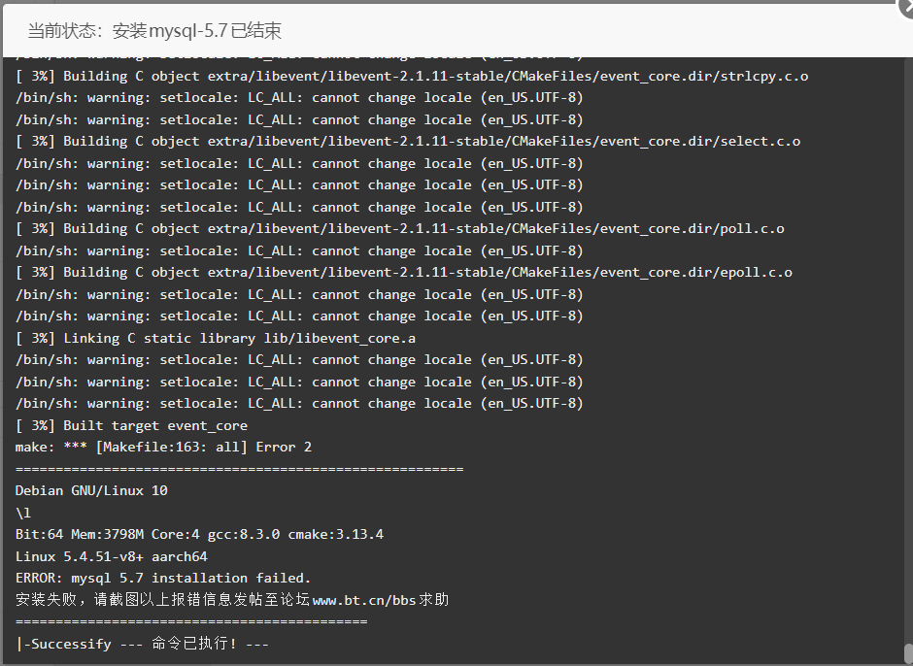Click the log panel scrollbar thumb

[x=908, y=652]
